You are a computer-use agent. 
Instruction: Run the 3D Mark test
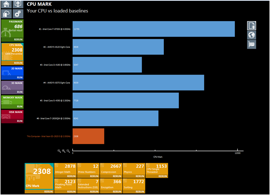tap(12, 92)
